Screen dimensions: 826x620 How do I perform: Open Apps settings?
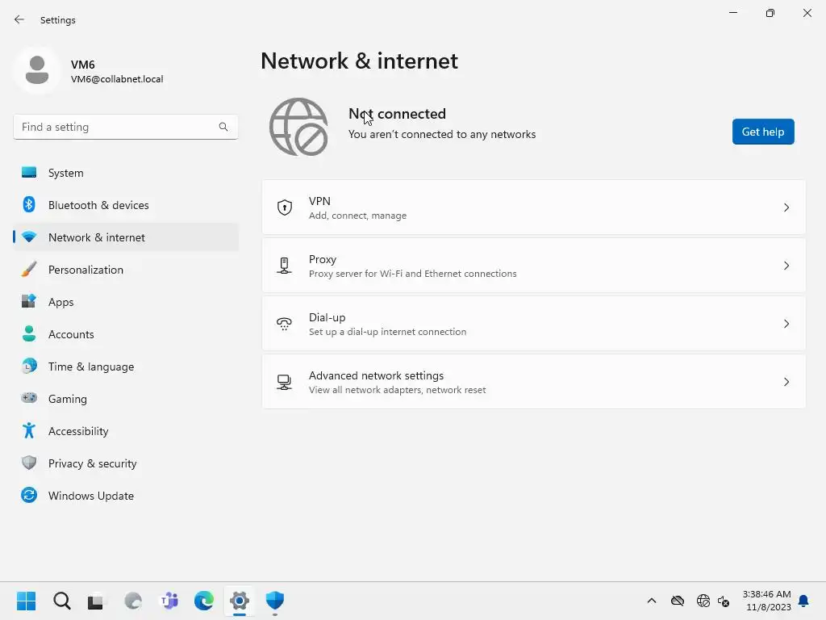click(x=125, y=302)
